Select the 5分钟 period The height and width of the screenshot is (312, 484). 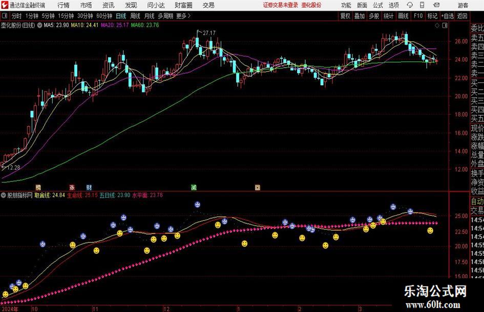[x=48, y=16]
